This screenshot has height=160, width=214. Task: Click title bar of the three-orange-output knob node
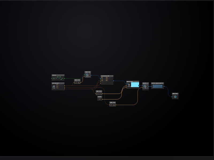pos(58,83)
